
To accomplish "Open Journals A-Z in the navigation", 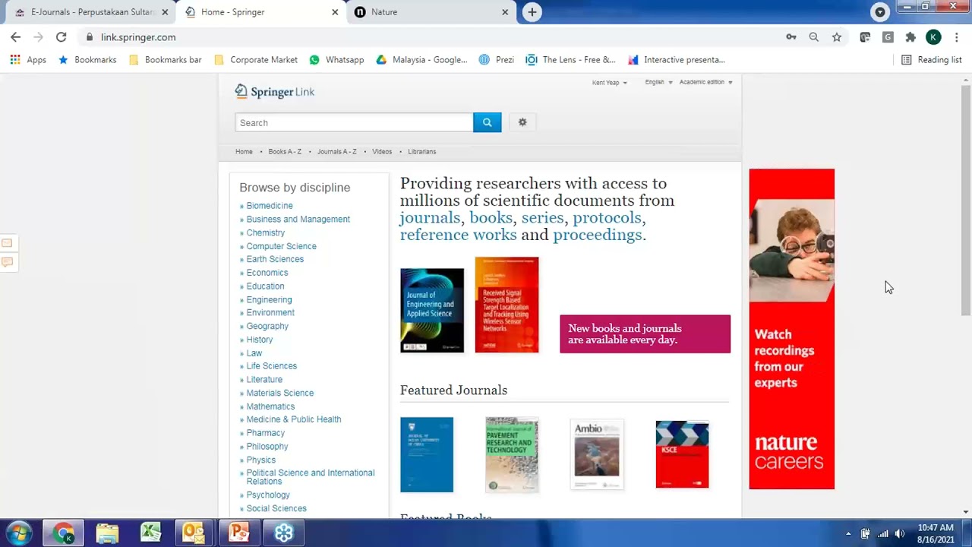I will point(336,152).
